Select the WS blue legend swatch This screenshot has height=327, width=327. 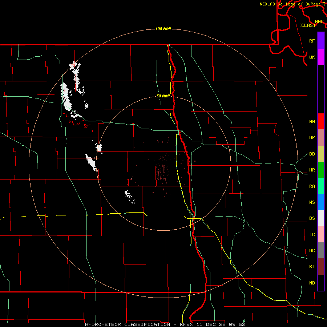tap(321, 202)
